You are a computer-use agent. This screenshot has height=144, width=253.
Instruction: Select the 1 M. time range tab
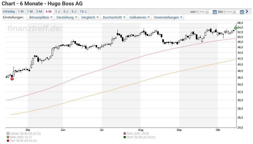(x=30, y=12)
